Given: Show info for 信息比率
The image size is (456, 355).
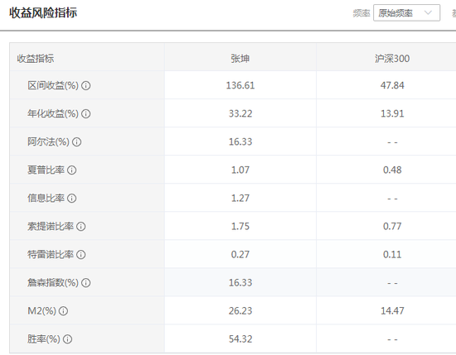Looking at the screenshot, I should (x=72, y=199).
